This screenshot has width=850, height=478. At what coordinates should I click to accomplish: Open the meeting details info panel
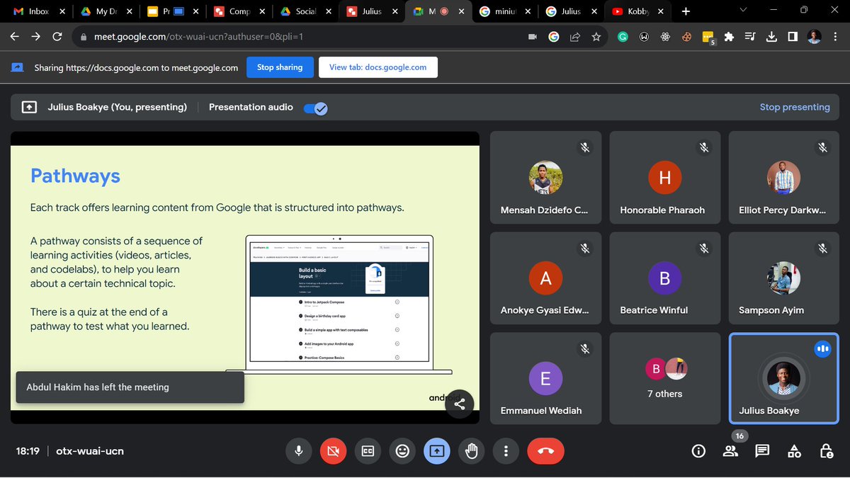(x=698, y=451)
